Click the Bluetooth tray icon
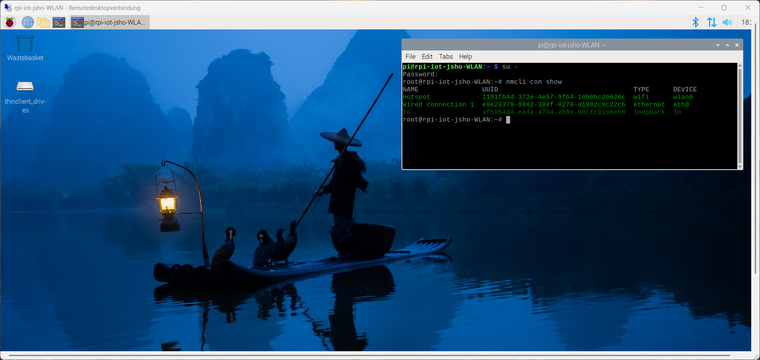The height and width of the screenshot is (360, 760). click(x=695, y=22)
